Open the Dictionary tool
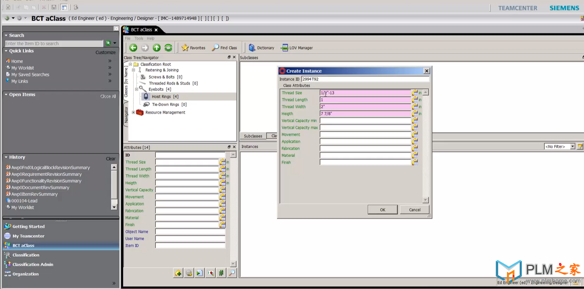The width and height of the screenshot is (584, 289). (261, 48)
